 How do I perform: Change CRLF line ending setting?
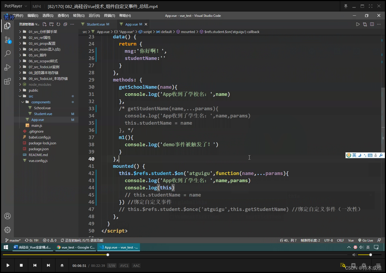point(340,240)
